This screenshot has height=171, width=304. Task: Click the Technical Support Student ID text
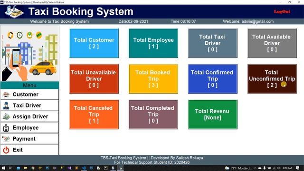(x=152, y=162)
